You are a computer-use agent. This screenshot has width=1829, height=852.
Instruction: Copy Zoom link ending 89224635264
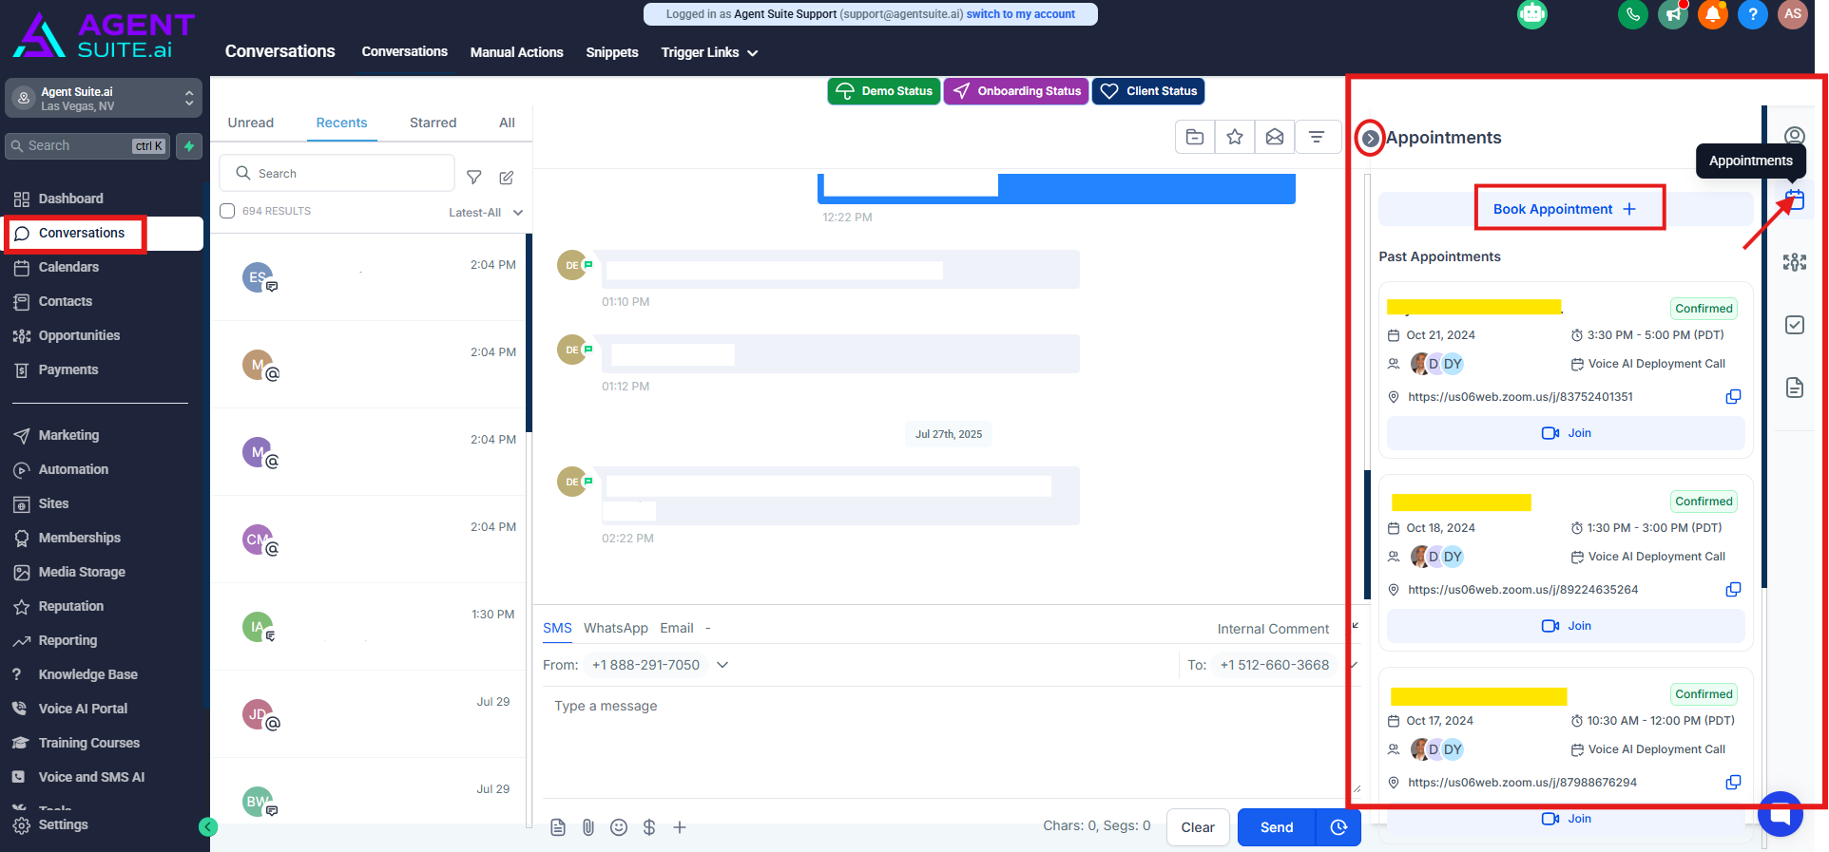point(1733,590)
